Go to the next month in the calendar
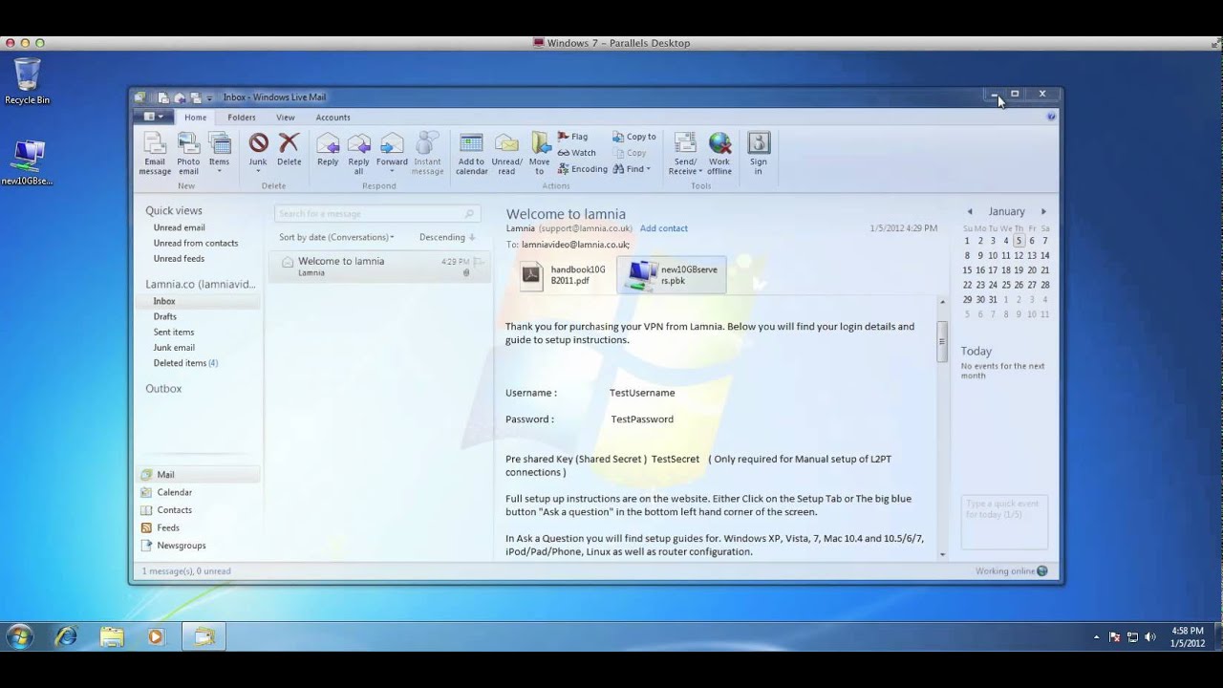 (x=1043, y=211)
